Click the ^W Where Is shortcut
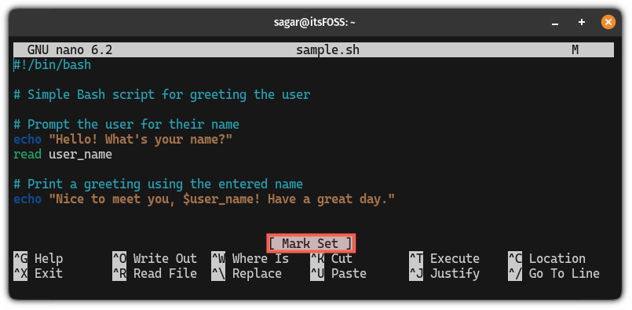This screenshot has width=632, height=310. (250, 258)
